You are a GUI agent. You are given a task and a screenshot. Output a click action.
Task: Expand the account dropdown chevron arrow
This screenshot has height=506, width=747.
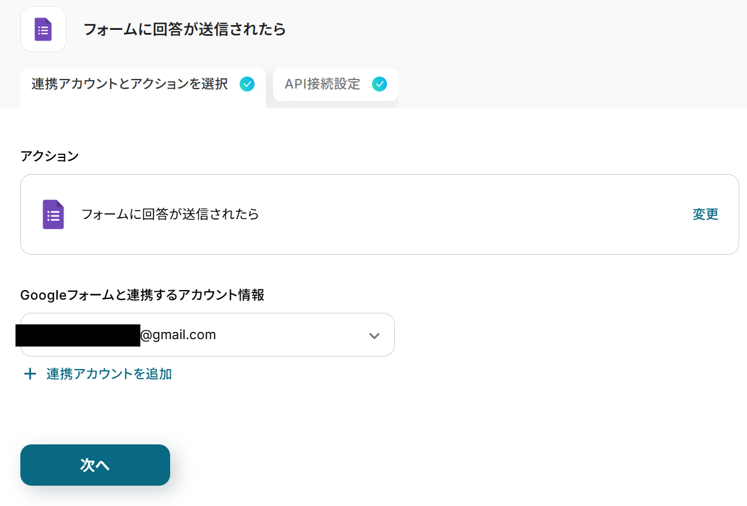[x=374, y=336]
